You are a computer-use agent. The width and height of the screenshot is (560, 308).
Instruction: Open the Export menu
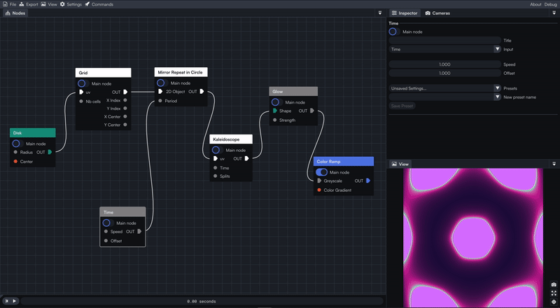coord(29,4)
